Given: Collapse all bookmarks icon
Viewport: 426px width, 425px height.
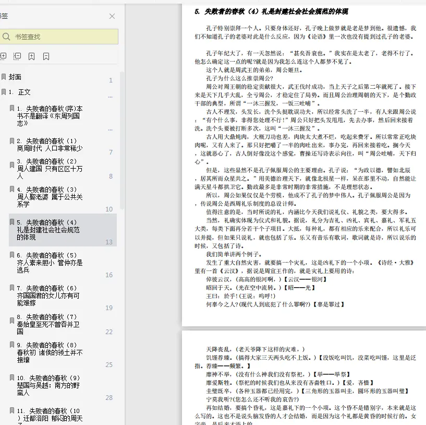Looking at the screenshot, I should [x=17, y=56].
